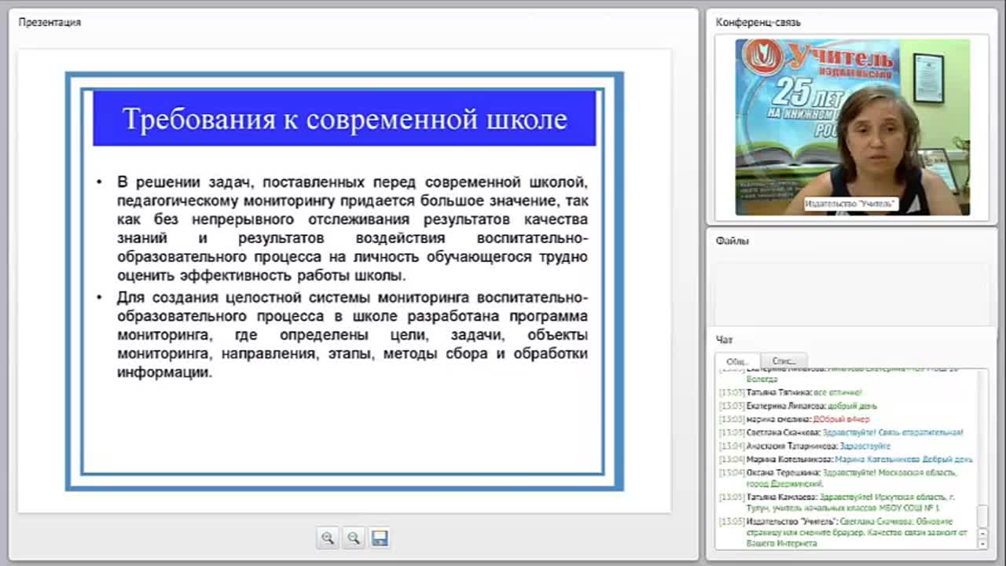
Task: Click the 'Презентация' panel title
Action: [50, 22]
